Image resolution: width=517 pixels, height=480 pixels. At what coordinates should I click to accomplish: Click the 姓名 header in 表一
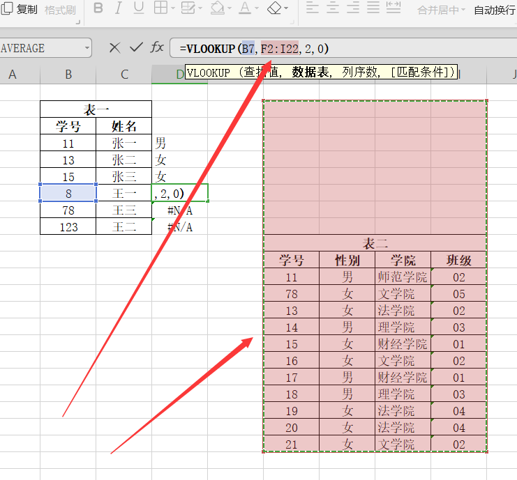[124, 126]
